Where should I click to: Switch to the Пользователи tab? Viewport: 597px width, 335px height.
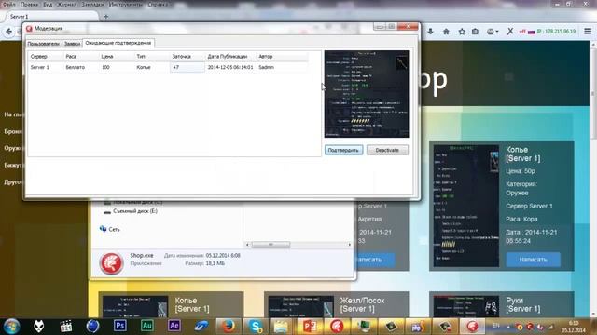point(44,44)
